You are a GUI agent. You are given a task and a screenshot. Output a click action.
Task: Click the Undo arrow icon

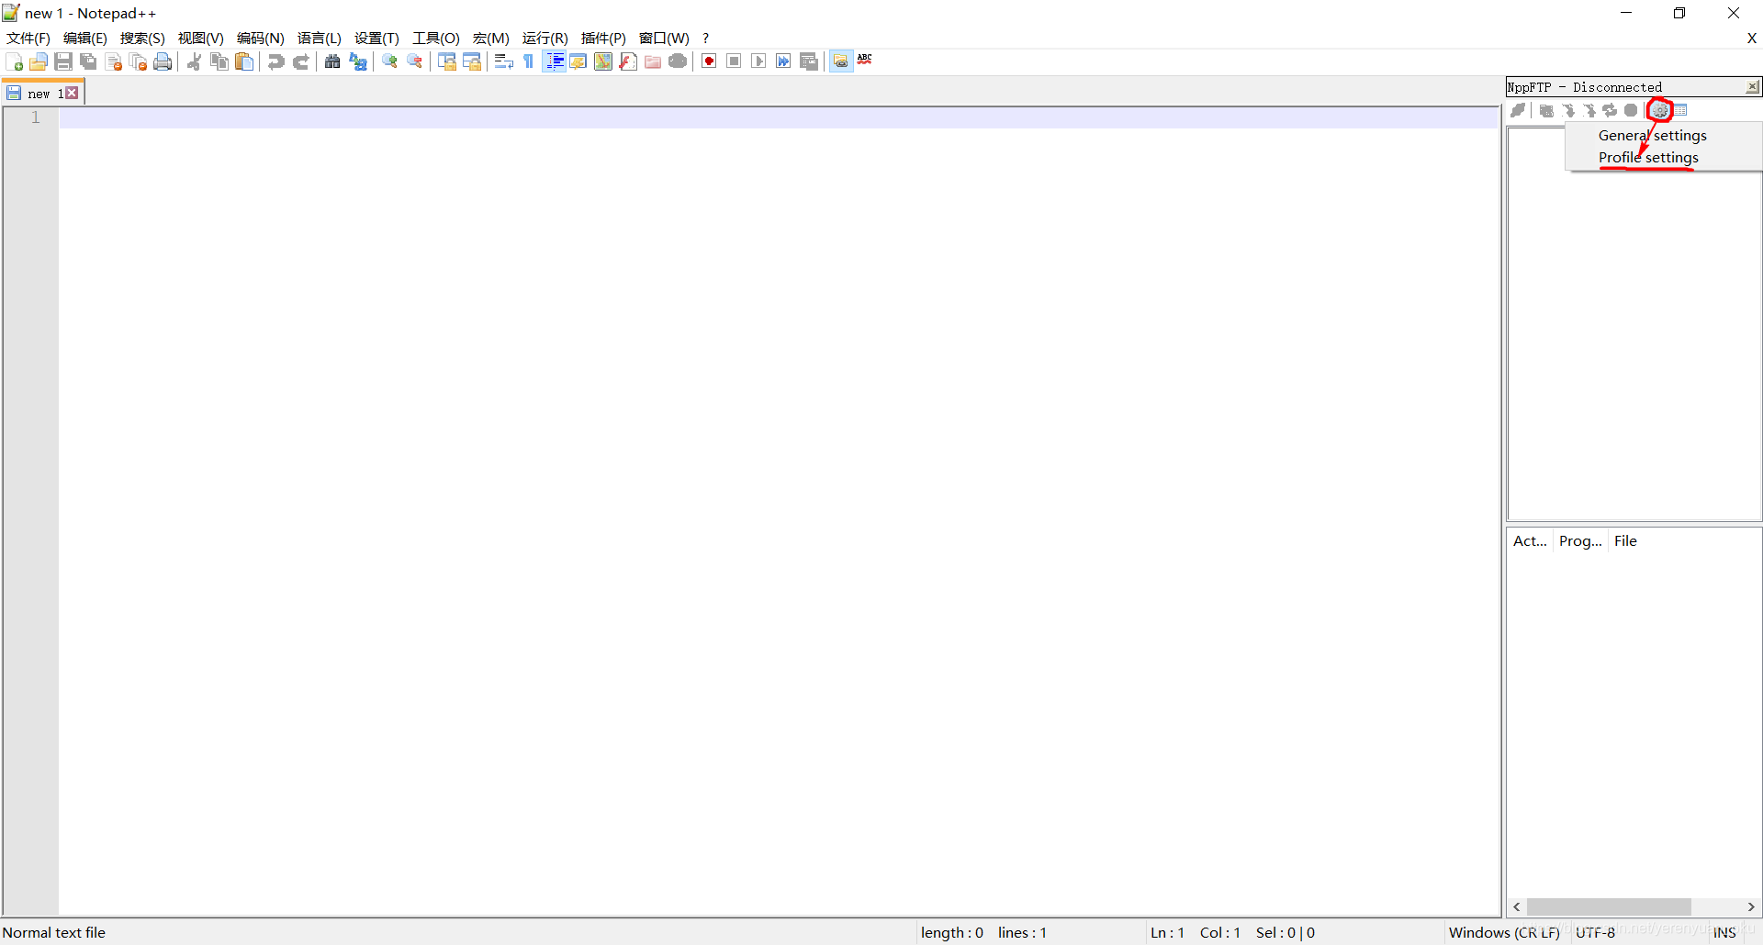[275, 61]
